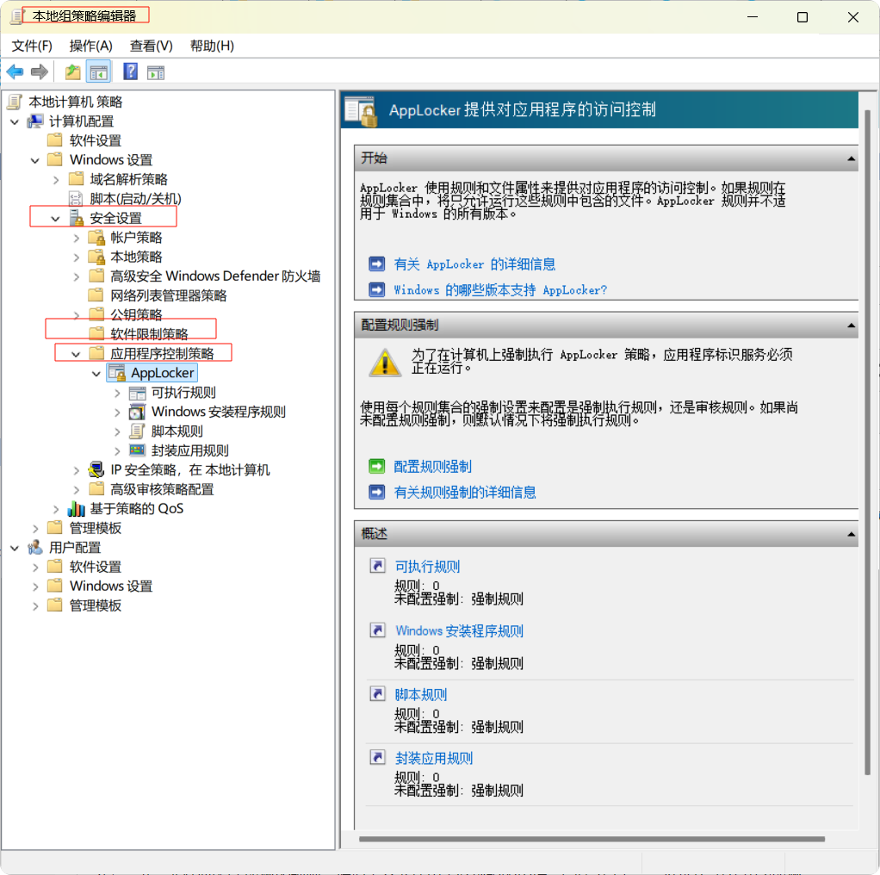Click the AppLocker node icon in tree

coord(117,373)
